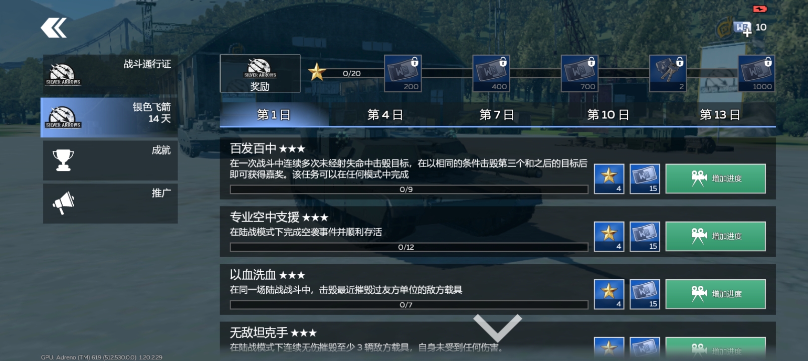This screenshot has width=808, height=361.
Task: Open the 成就 achievements trophy section
Action: tap(110, 160)
